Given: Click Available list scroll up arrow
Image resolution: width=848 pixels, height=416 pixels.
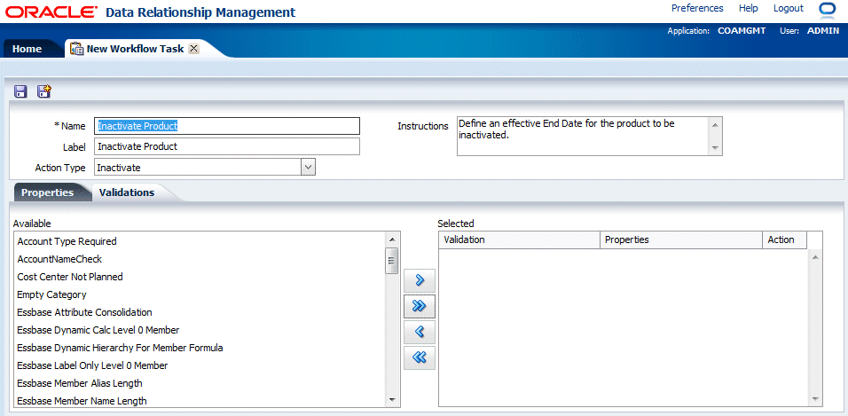Looking at the screenshot, I should 392,239.
